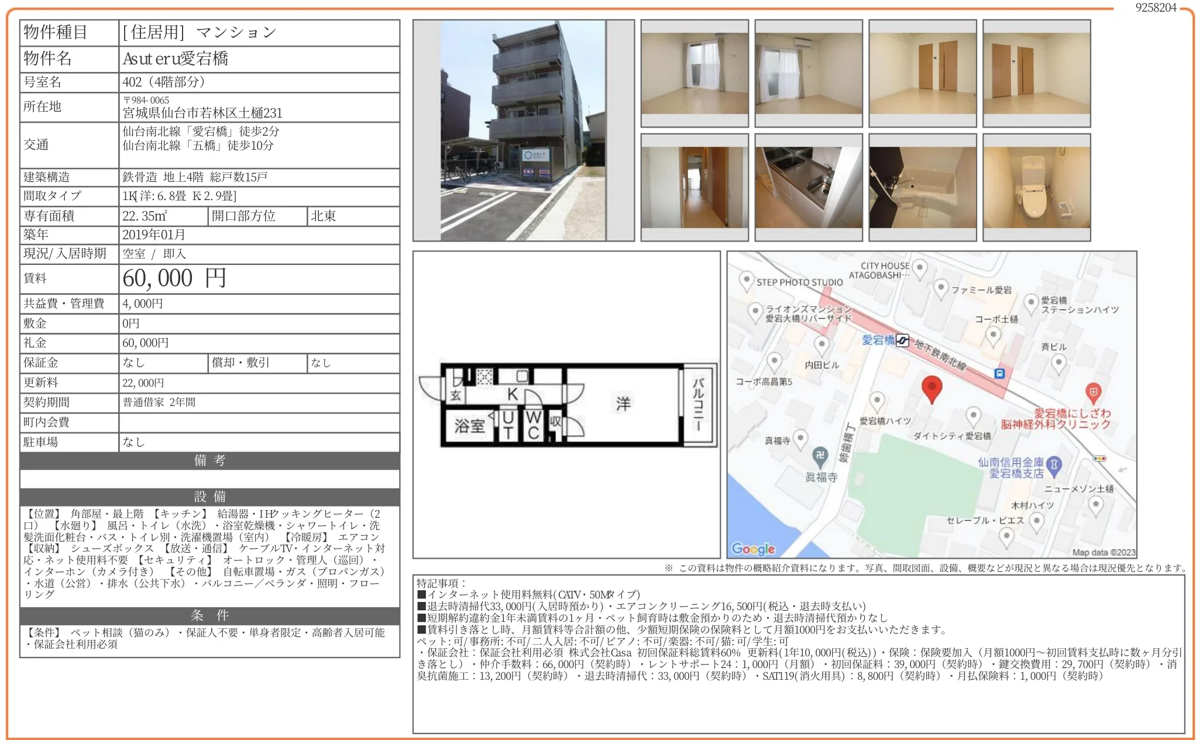Click the room number 402（4階部分）

(x=164, y=82)
